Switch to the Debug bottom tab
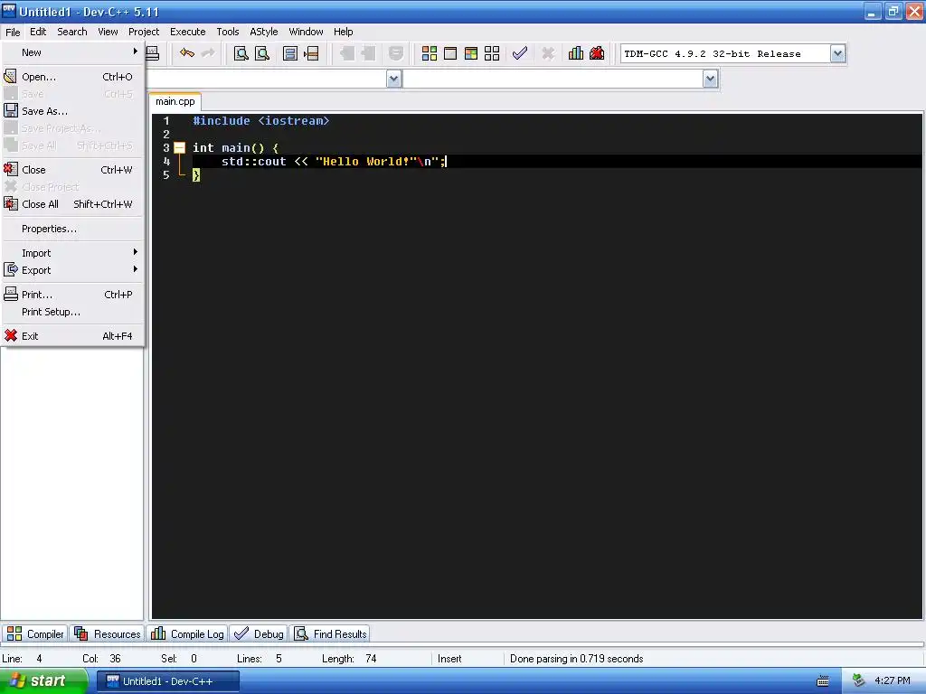This screenshot has height=694, width=926. 259,633
